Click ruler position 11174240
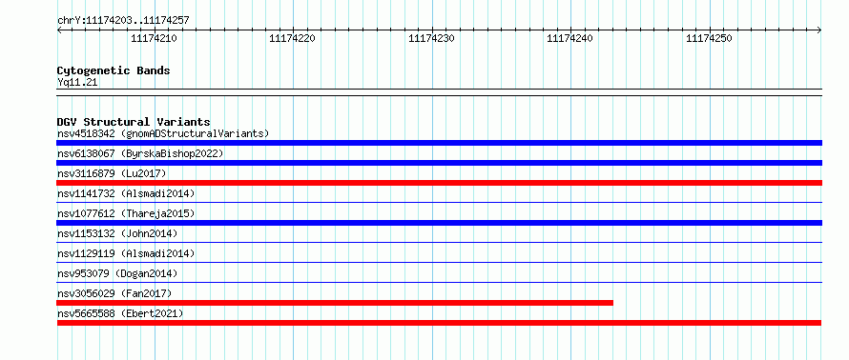 tap(570, 38)
